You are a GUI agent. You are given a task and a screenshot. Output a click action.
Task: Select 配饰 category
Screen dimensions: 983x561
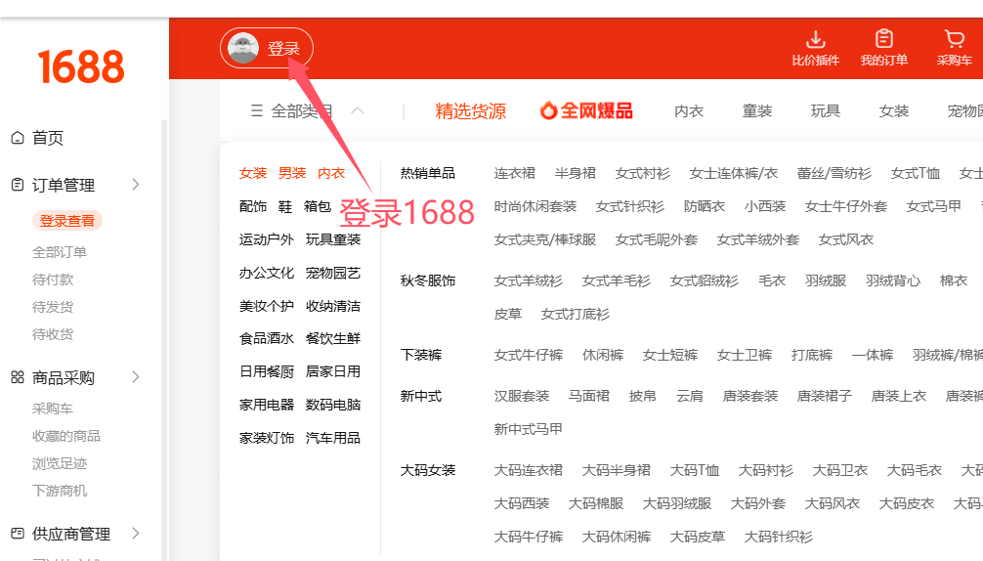(253, 207)
